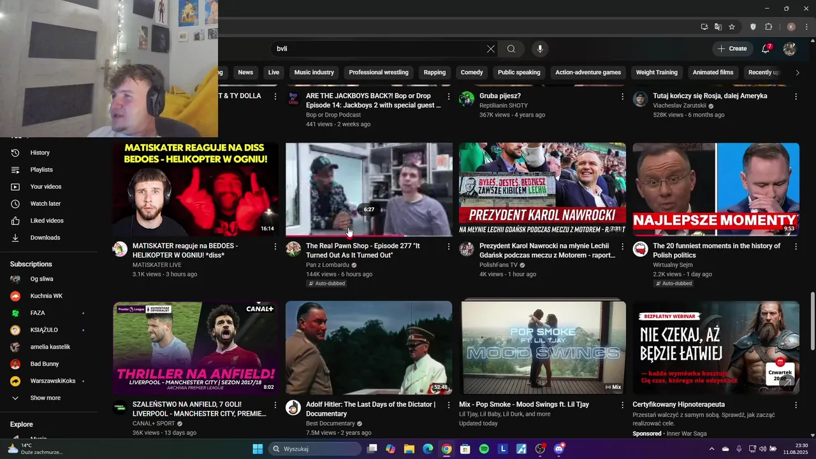This screenshot has height=459, width=816.
Task: Open YouTube notifications bell
Action: pyautogui.click(x=766, y=48)
